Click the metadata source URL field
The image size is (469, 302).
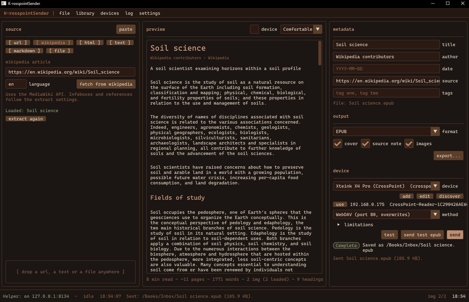coord(386,81)
